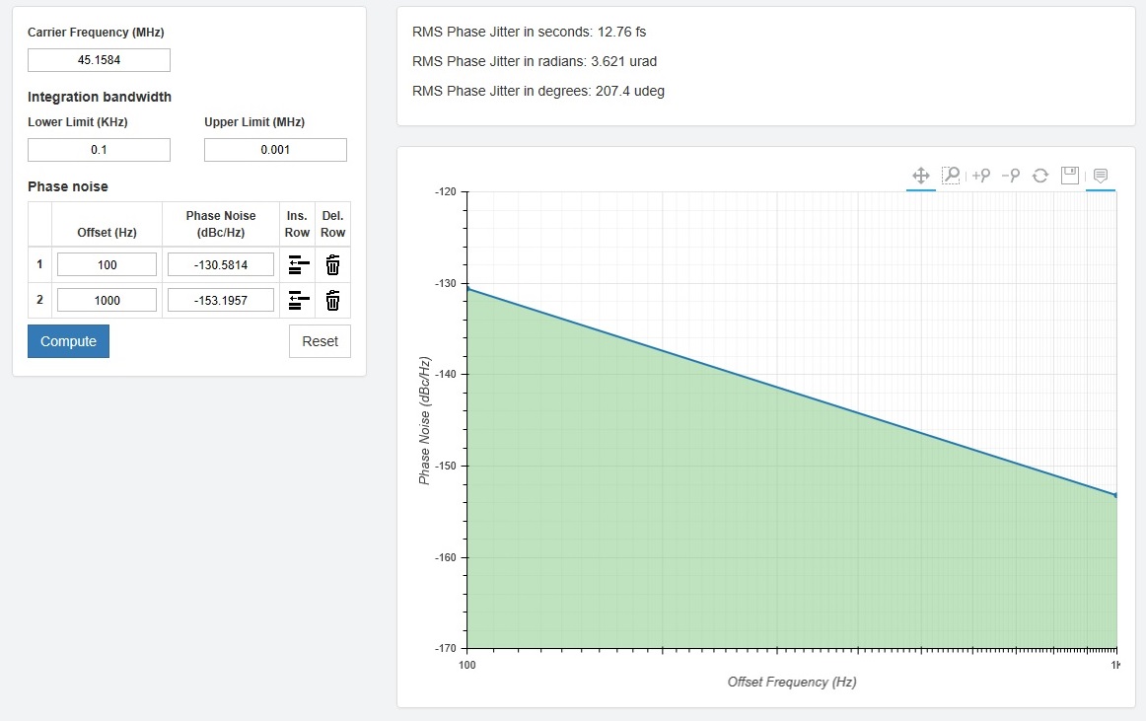Viewport: 1146px width, 721px height.
Task: Click the 'Phase Noise (dBc/Hz)' column header
Action: click(221, 224)
